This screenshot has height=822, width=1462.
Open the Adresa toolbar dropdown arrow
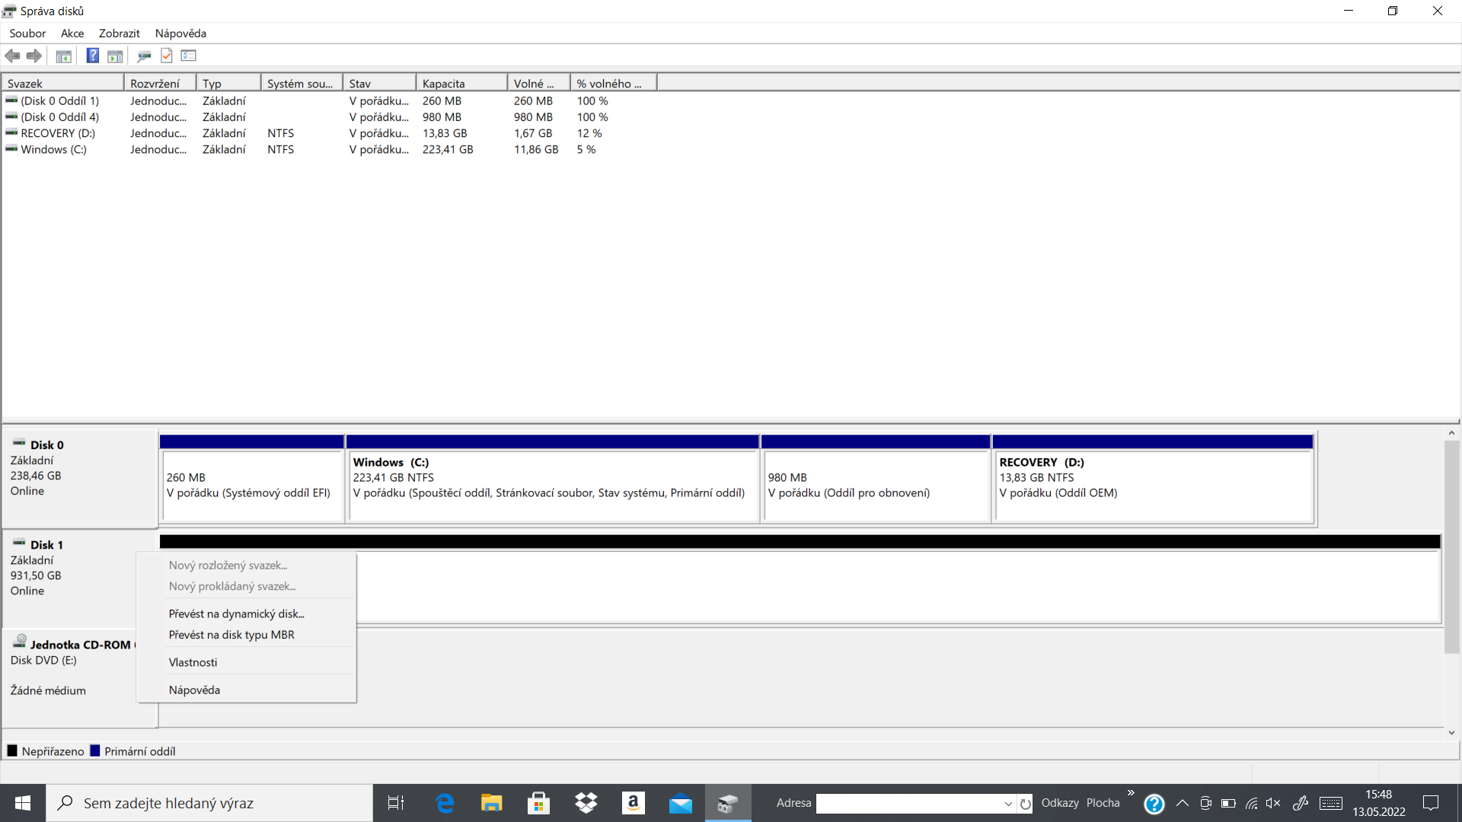1008,804
